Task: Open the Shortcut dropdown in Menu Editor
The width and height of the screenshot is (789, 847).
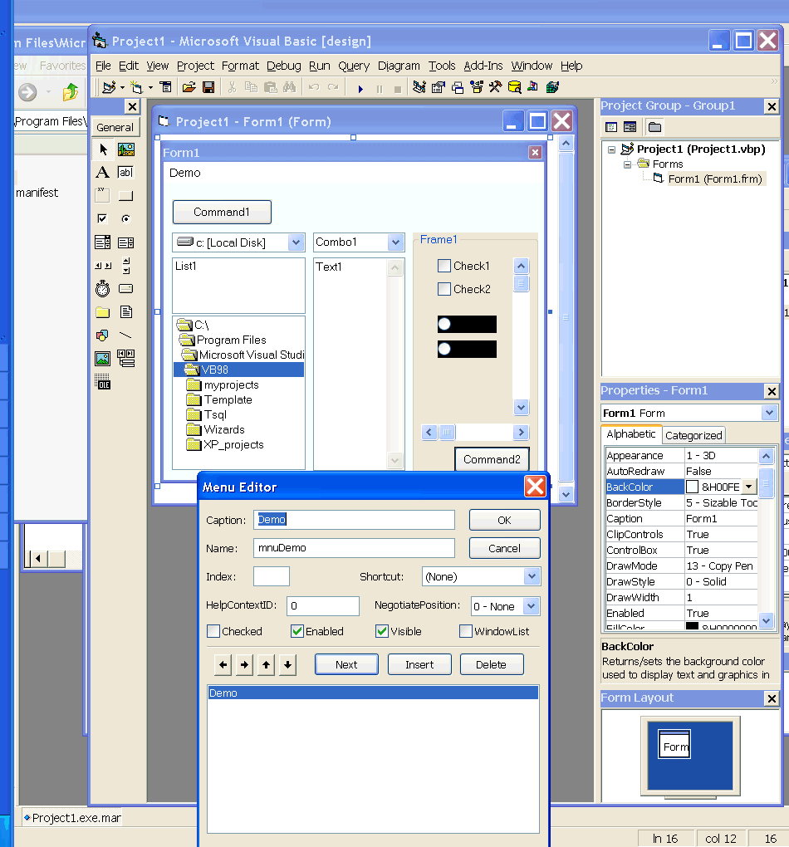Action: tap(532, 576)
